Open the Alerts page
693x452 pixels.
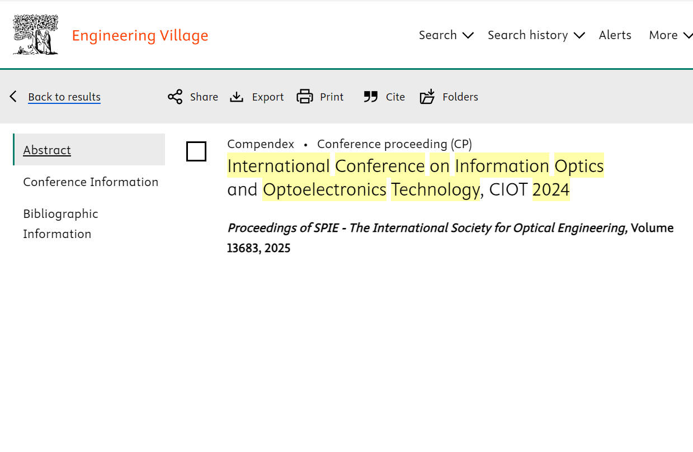click(x=615, y=35)
